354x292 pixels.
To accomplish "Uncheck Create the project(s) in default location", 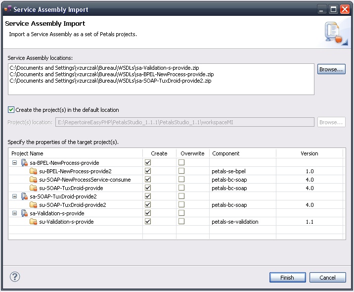I will [x=11, y=110].
